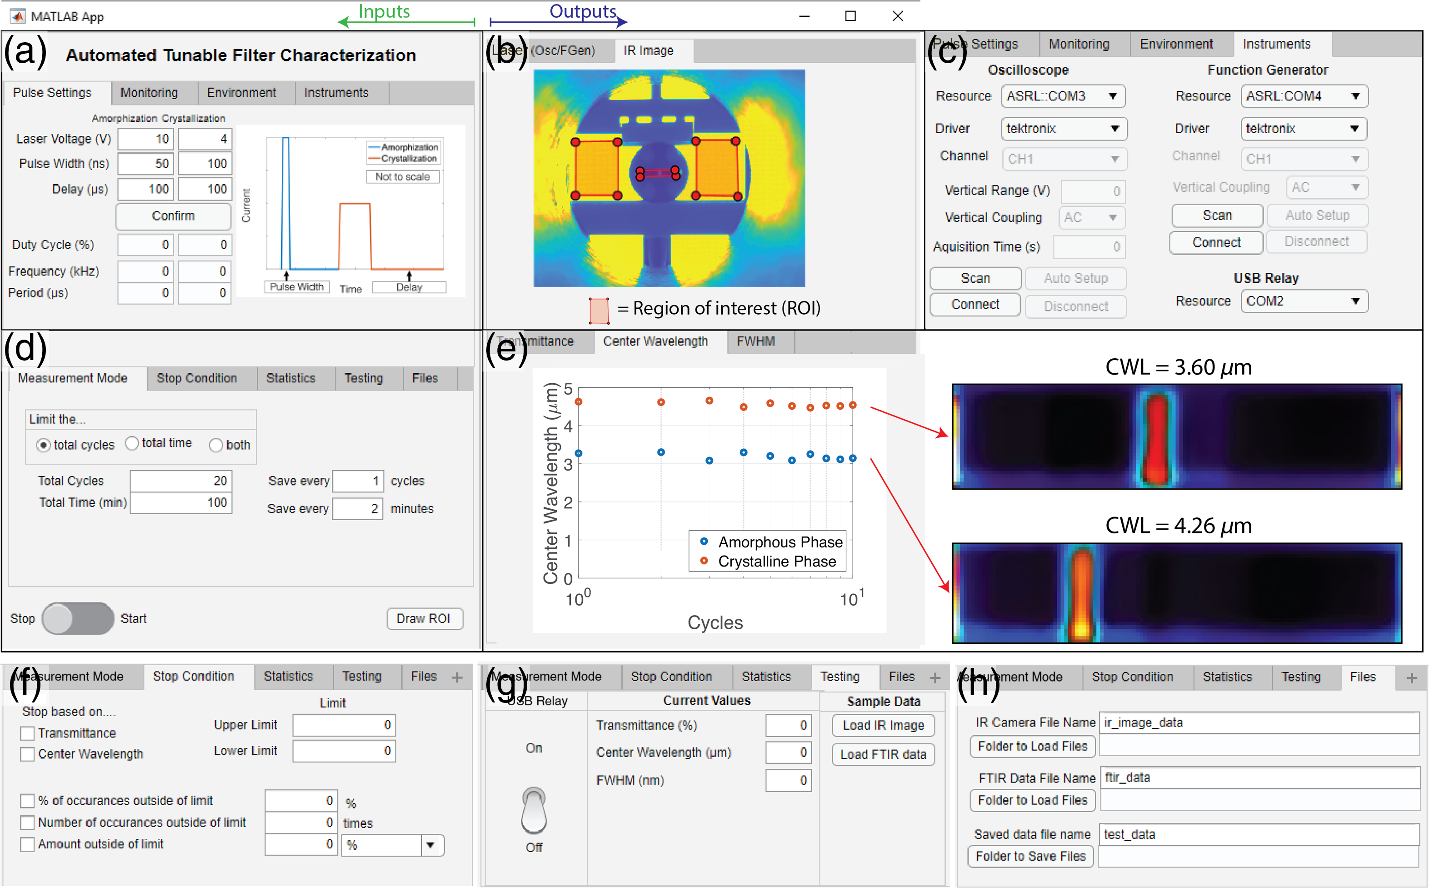Image resolution: width=1429 pixels, height=888 pixels.
Task: Select total cycles radio button
Action: click(x=43, y=445)
